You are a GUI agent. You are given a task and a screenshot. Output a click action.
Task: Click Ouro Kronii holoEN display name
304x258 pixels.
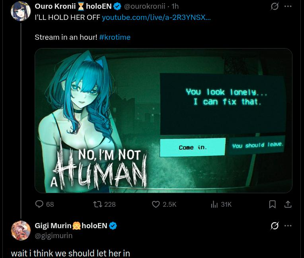tap(73, 6)
